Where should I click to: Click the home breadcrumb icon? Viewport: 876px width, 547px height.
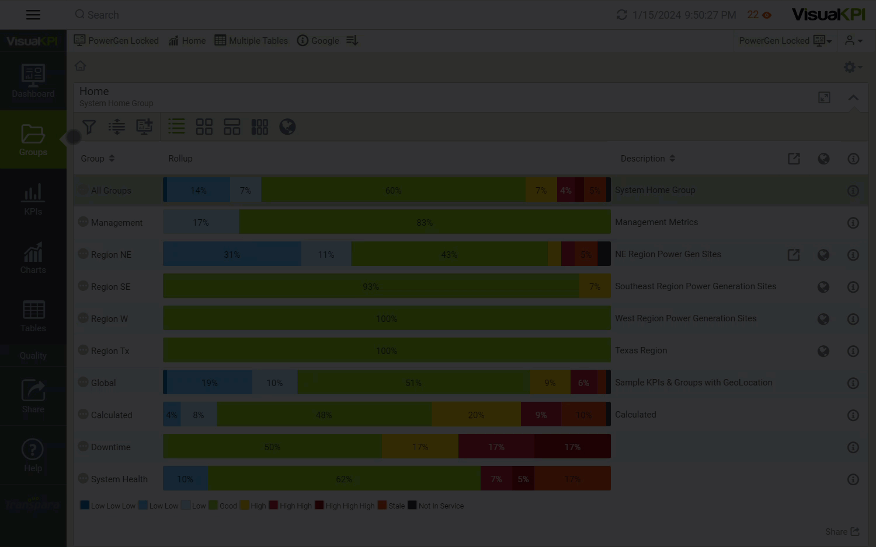(81, 66)
